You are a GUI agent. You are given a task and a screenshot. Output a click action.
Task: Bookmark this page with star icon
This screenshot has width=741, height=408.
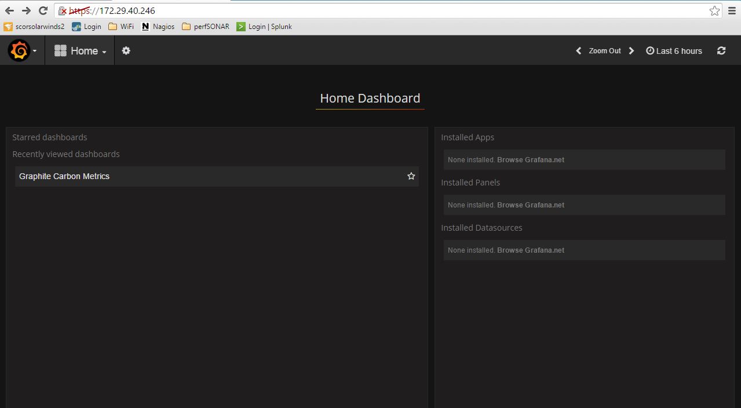point(714,11)
